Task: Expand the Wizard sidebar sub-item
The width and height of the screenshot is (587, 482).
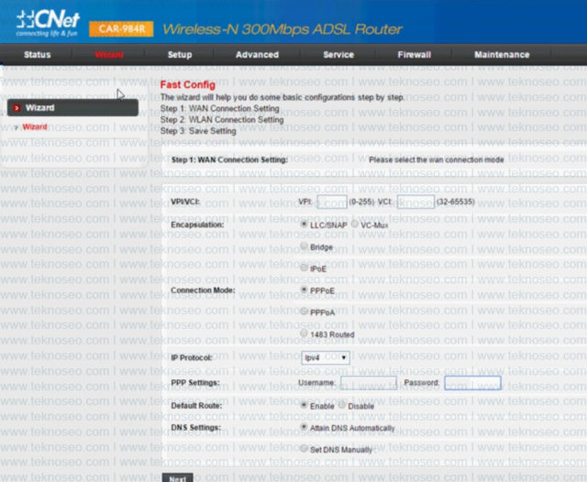Action: click(35, 127)
